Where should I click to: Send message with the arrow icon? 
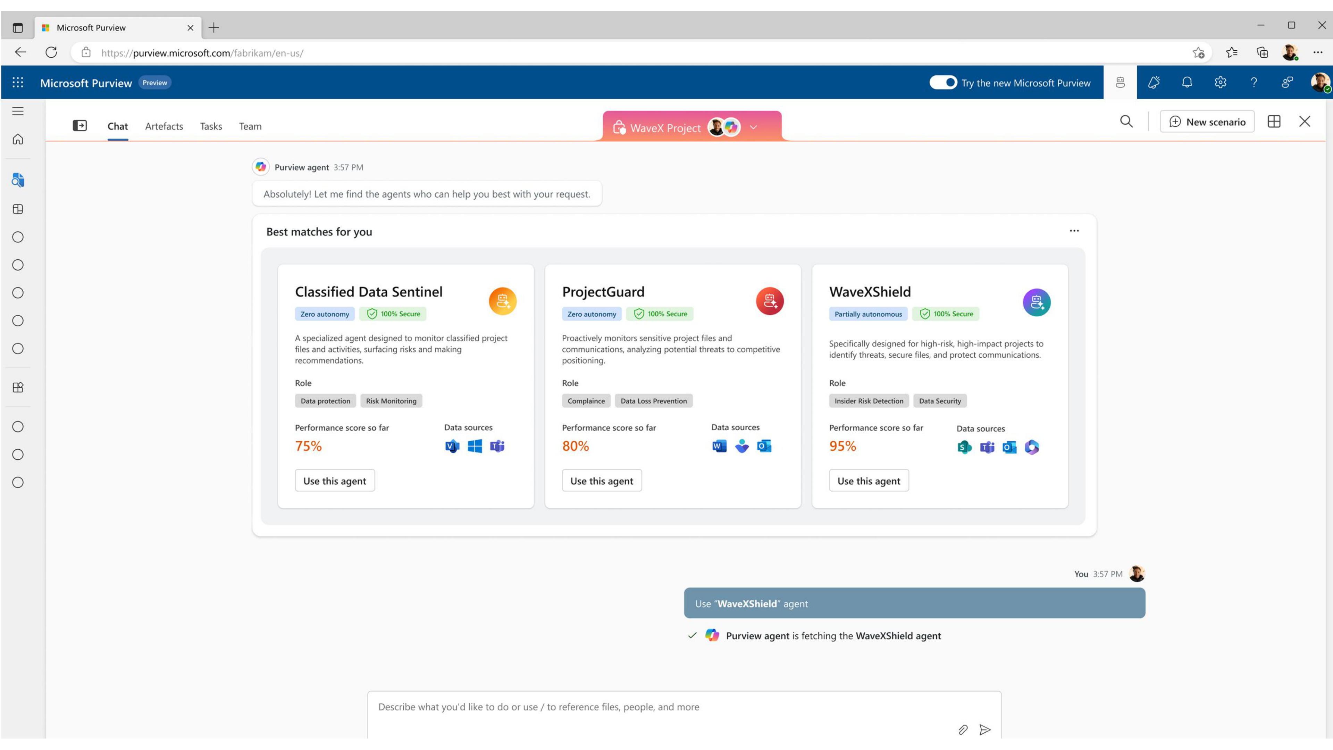985,730
